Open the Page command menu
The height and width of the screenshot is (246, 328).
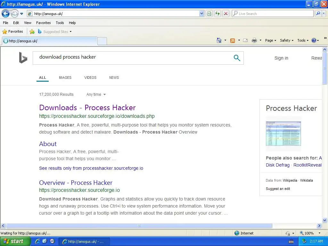tap(271, 40)
